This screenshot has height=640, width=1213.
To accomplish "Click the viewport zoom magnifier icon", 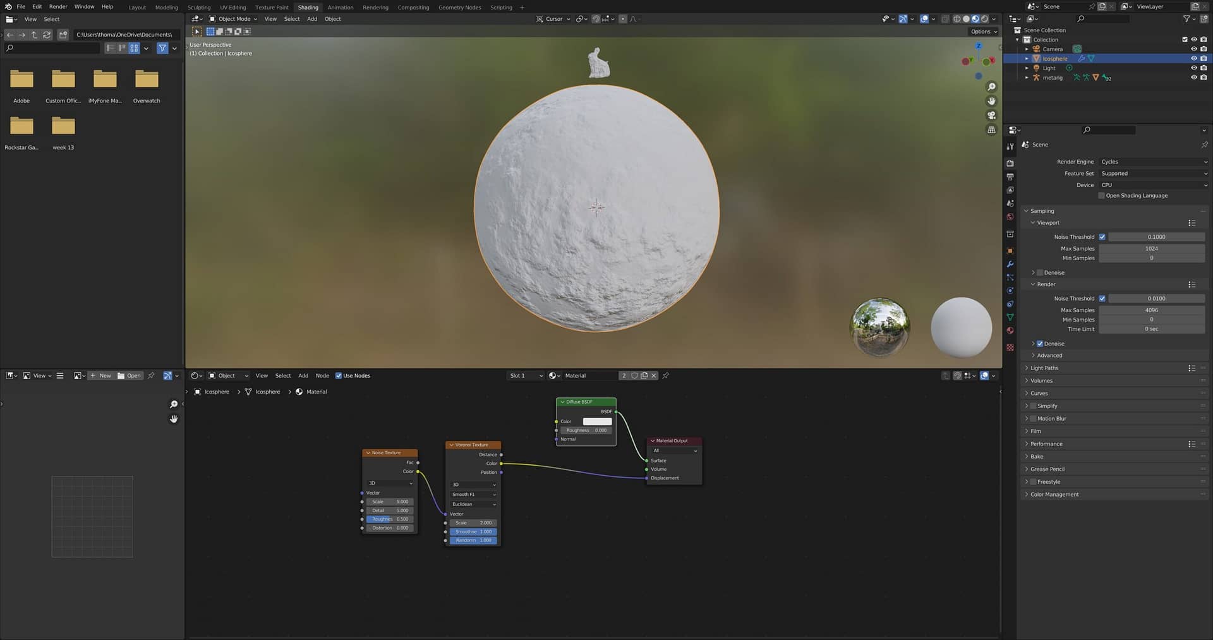I will pos(991,87).
